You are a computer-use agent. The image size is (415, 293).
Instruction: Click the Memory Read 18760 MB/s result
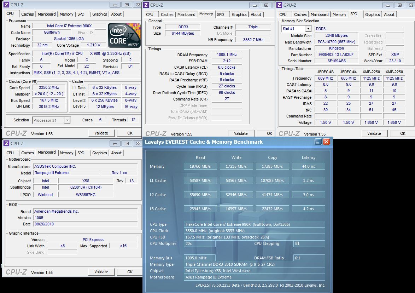[200, 166]
